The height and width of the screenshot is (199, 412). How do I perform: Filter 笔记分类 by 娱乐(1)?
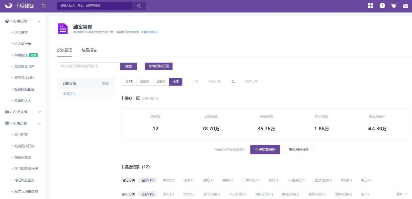point(366,180)
